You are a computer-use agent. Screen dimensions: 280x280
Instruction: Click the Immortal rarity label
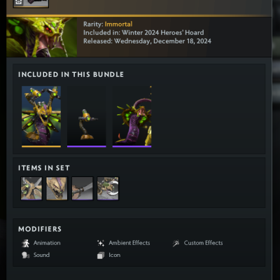click(x=118, y=24)
